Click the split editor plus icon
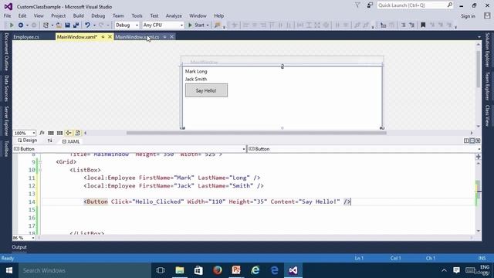This screenshot has width=494, height=278. (x=479, y=157)
